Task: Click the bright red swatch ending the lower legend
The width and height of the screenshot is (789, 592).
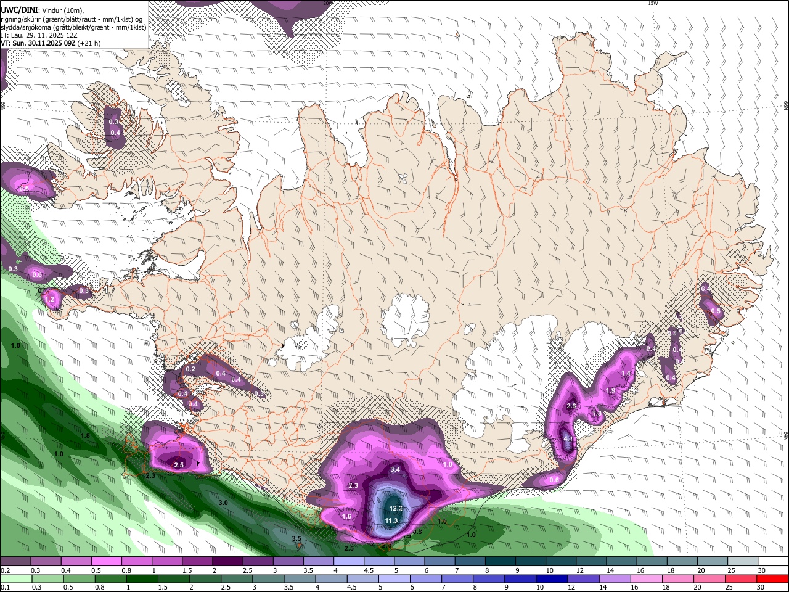Action: [772, 578]
